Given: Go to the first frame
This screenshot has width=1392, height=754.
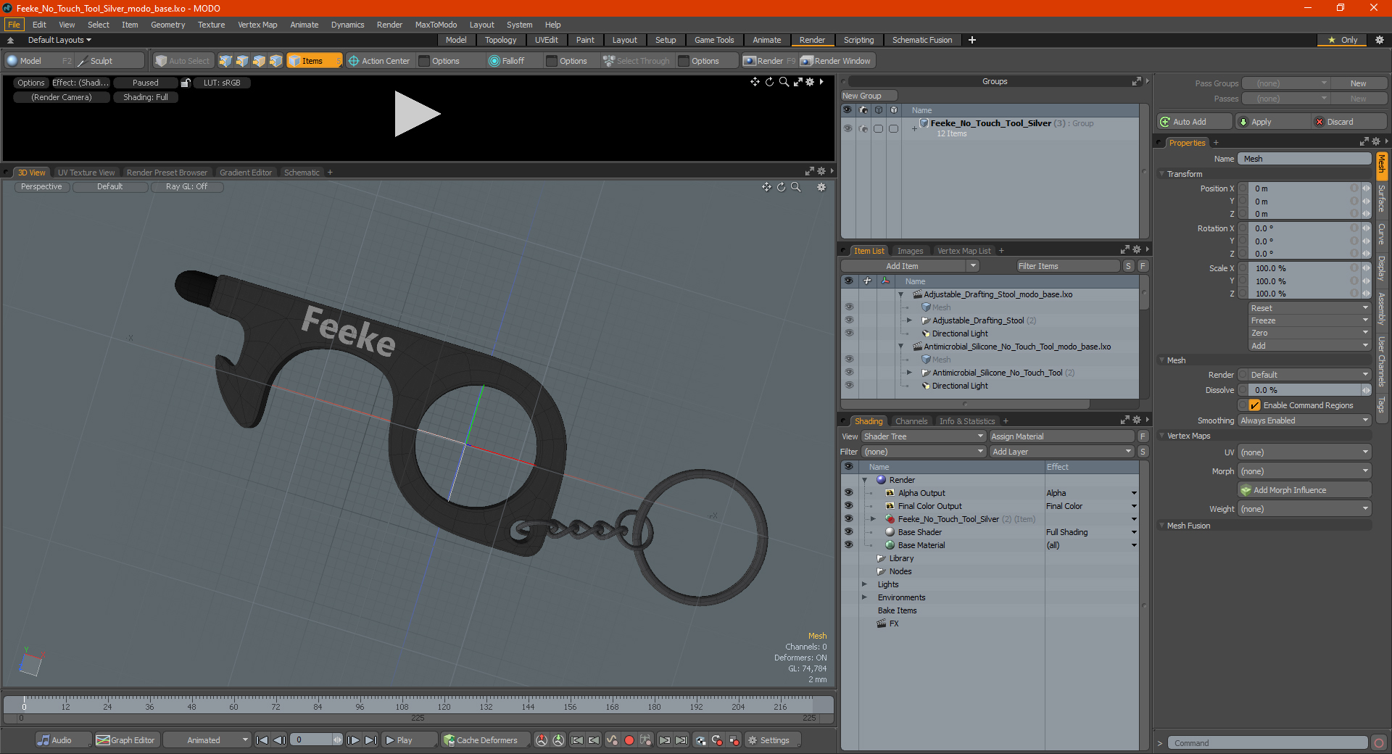Looking at the screenshot, I should coord(262,740).
